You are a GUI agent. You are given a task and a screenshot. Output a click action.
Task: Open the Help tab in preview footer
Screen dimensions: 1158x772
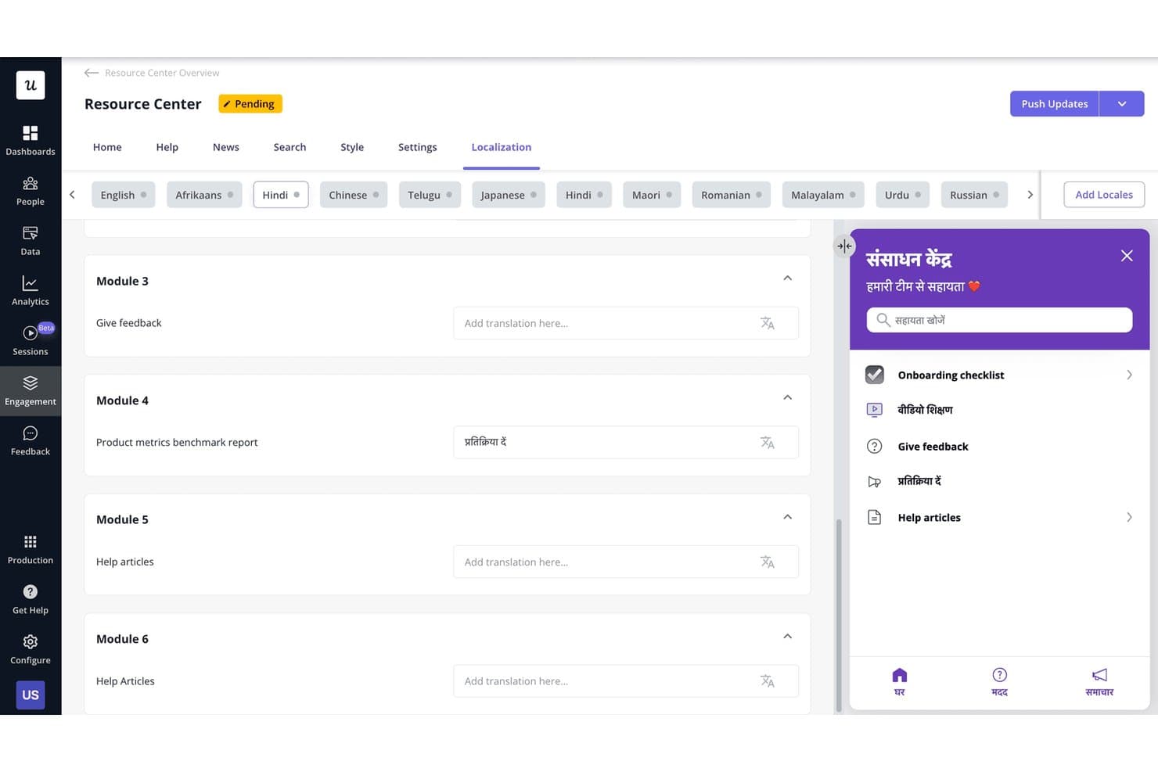pyautogui.click(x=999, y=682)
